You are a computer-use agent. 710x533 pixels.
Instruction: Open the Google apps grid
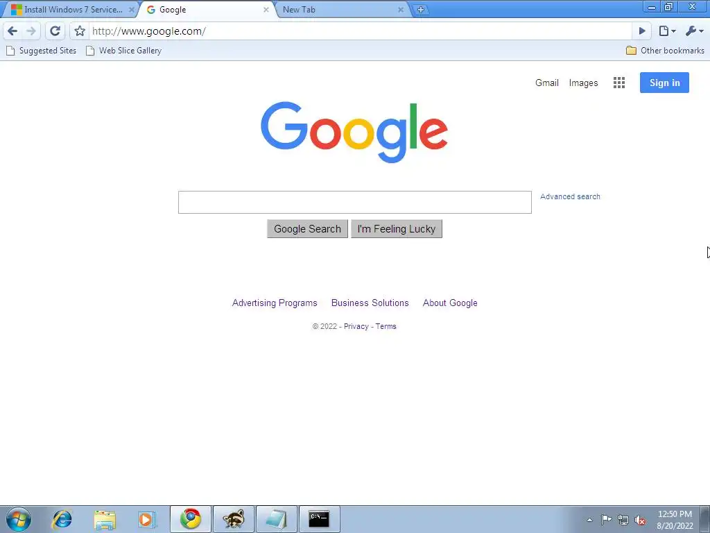(619, 83)
